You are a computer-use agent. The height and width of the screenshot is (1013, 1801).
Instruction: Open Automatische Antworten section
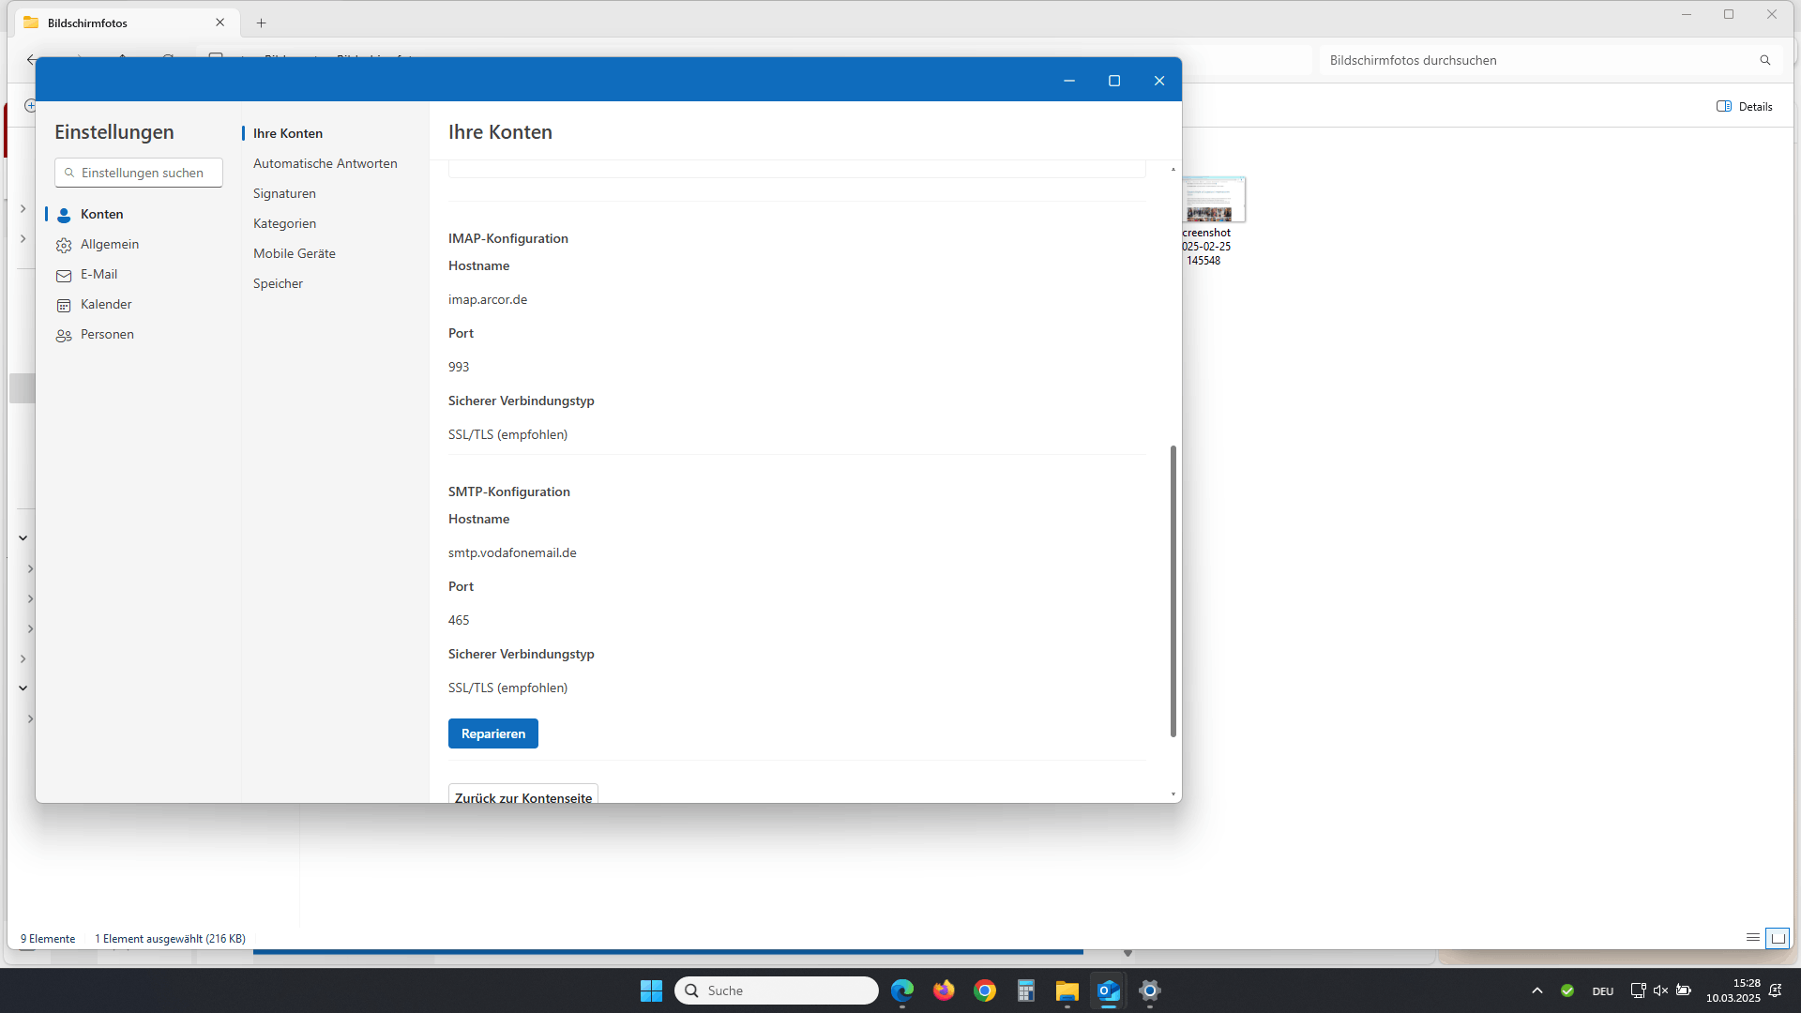coord(325,163)
